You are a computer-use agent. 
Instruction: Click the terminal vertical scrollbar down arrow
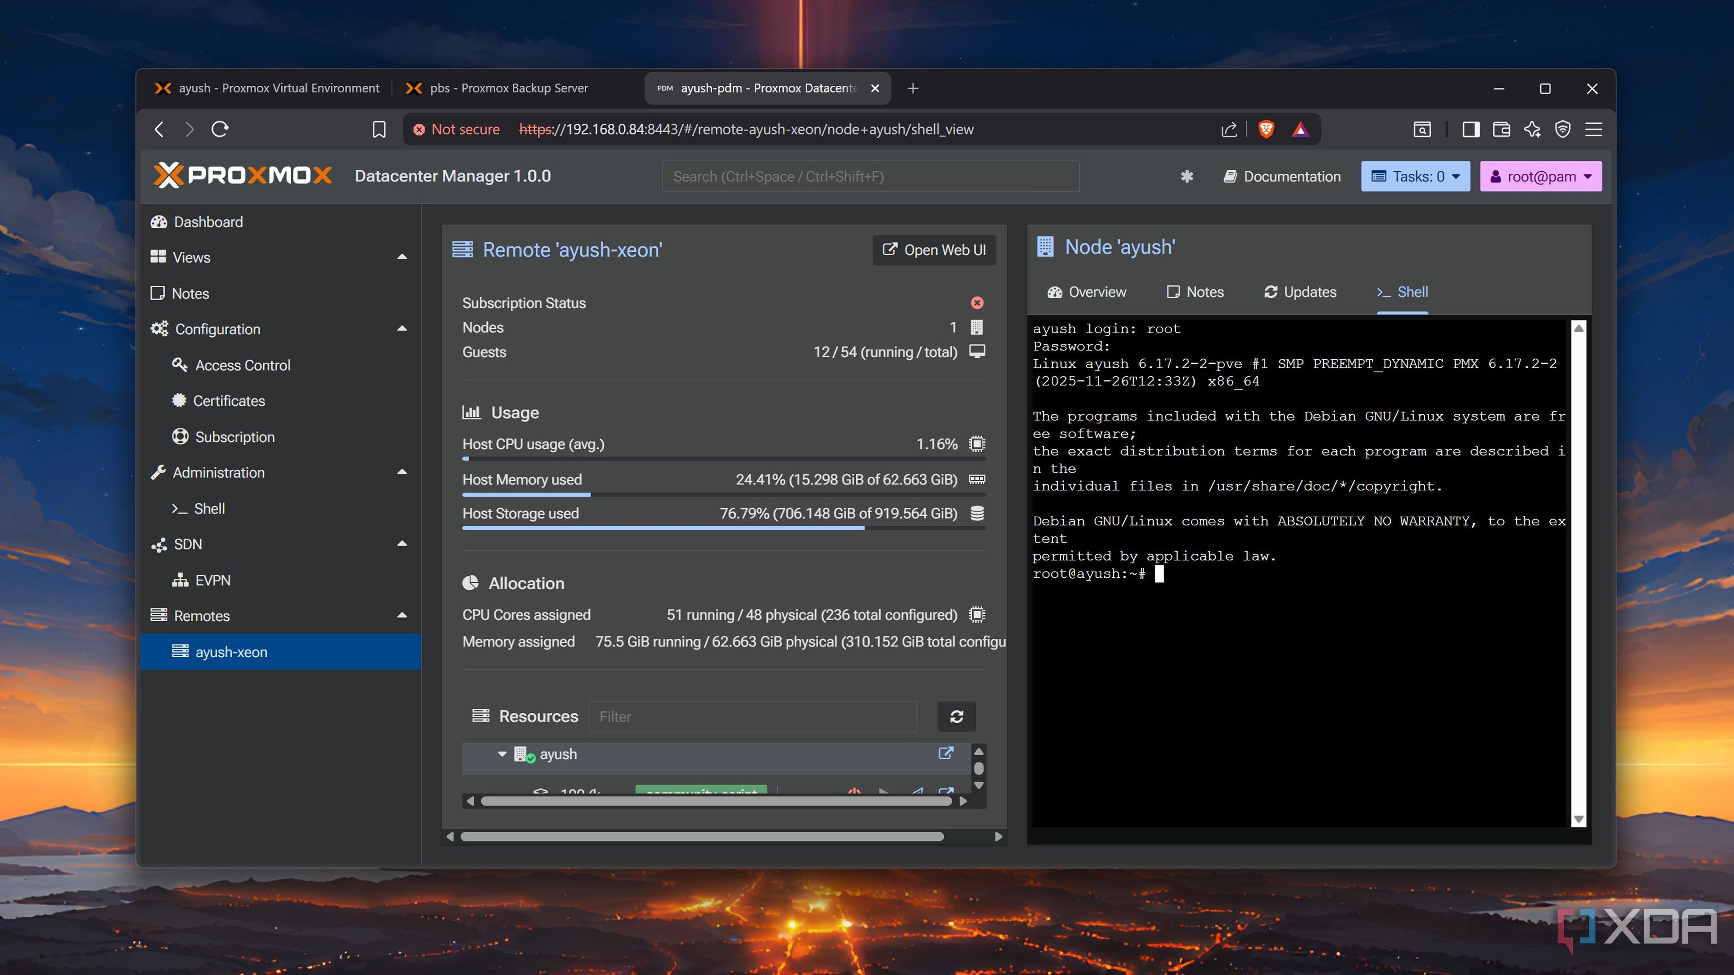[1579, 820]
